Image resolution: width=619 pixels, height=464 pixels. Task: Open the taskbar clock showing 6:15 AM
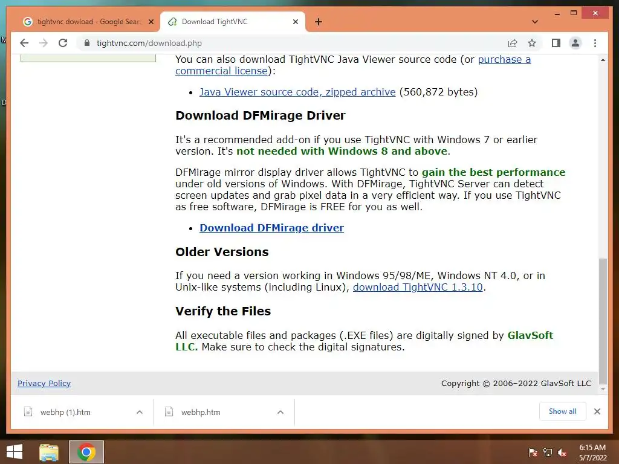(x=592, y=453)
